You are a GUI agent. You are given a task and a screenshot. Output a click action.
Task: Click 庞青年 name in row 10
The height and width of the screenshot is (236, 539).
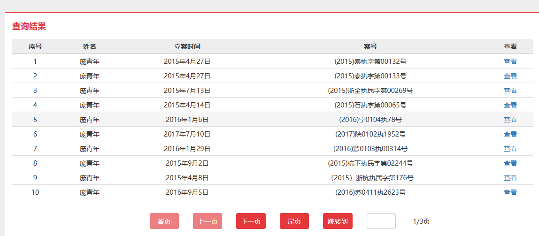pos(89,192)
